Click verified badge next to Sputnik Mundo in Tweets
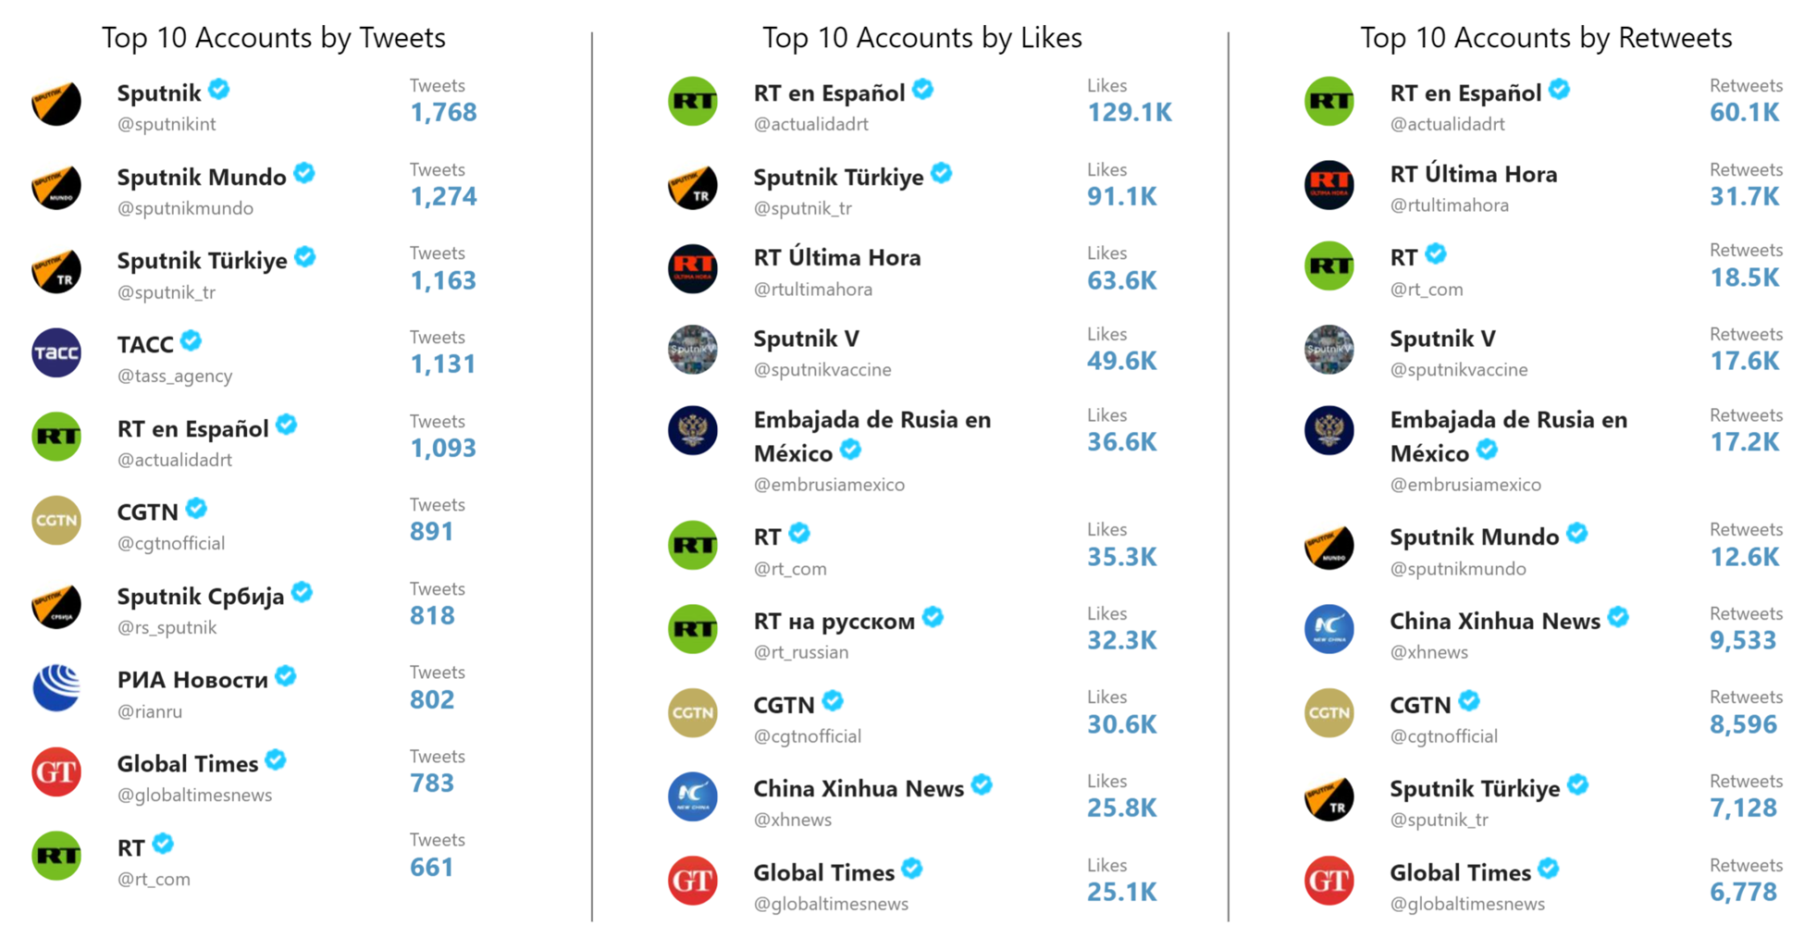The width and height of the screenshot is (1817, 950). point(304,173)
